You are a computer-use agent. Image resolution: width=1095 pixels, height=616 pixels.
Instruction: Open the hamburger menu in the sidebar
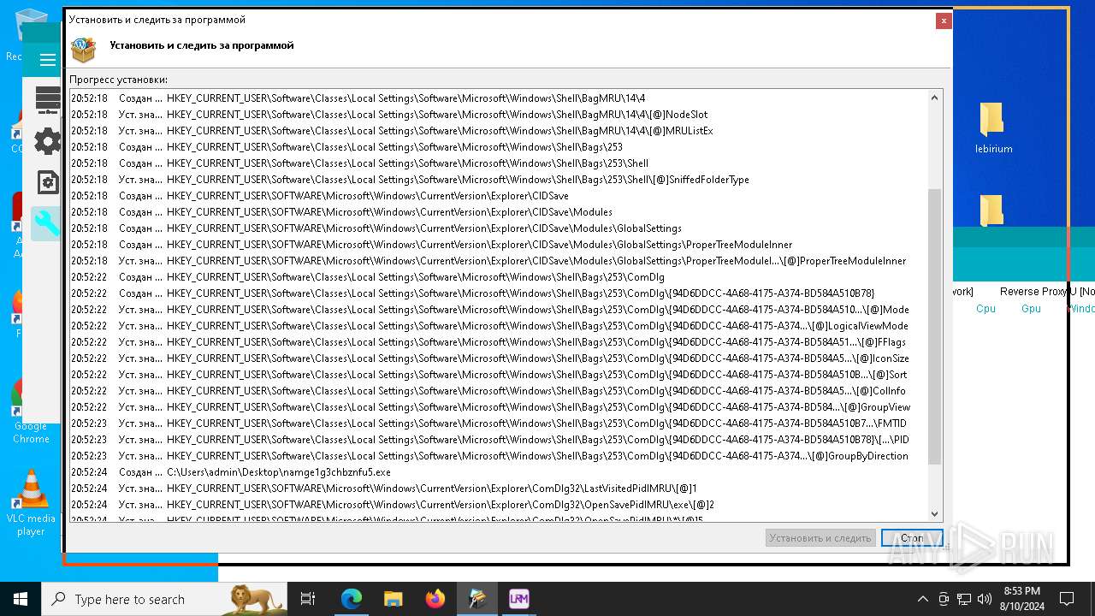click(x=48, y=60)
